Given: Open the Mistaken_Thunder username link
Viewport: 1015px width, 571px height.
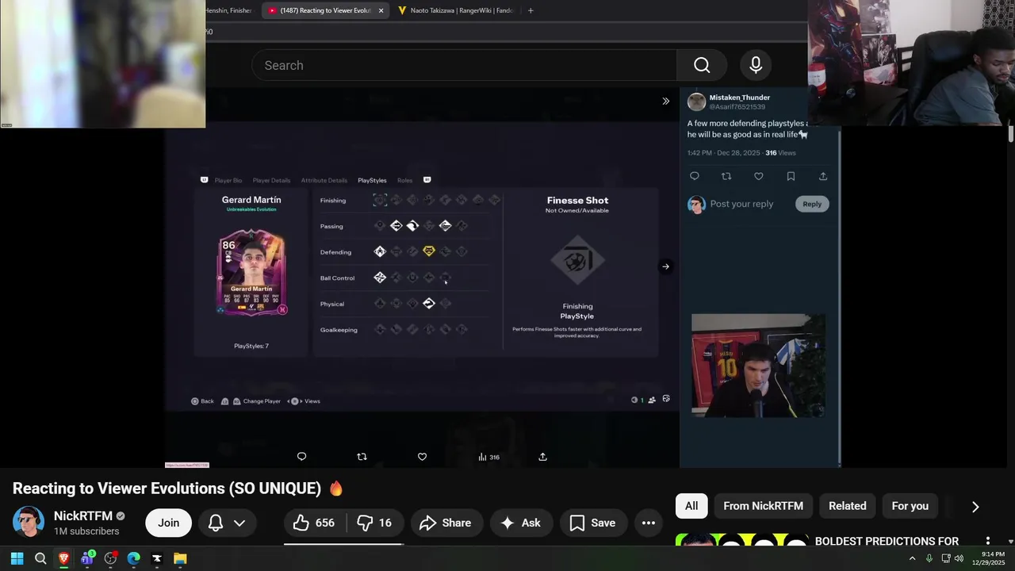Looking at the screenshot, I should click(x=739, y=98).
